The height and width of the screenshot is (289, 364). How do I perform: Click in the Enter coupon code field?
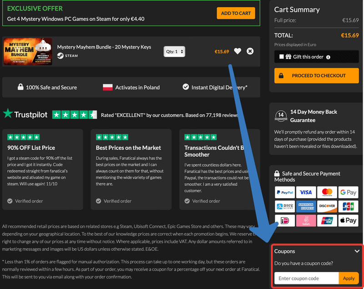coord(306,278)
